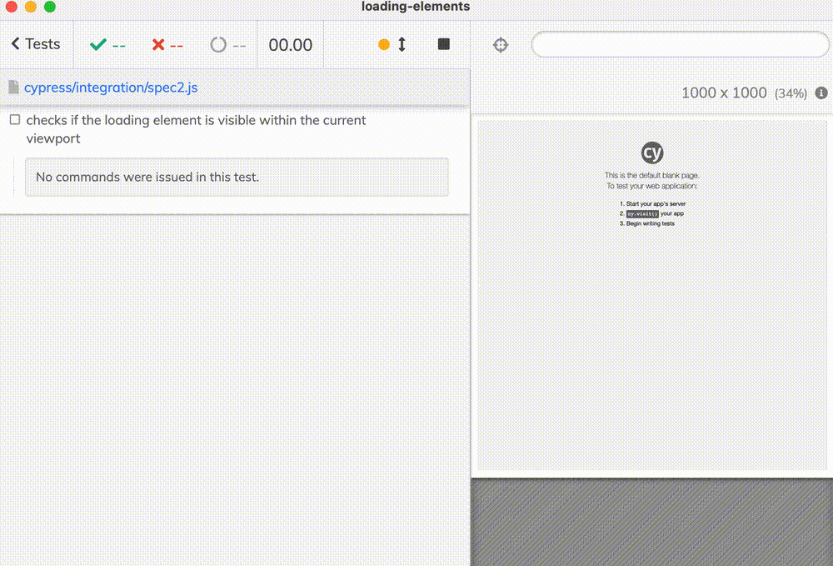Open viewport details via the info icon

tap(821, 93)
